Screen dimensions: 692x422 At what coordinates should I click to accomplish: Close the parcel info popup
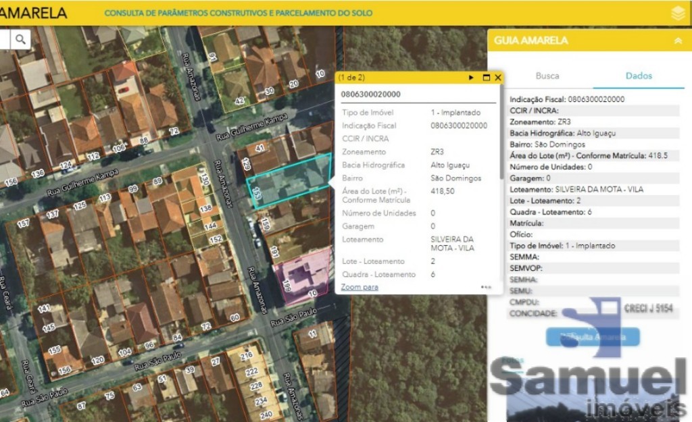coord(498,78)
